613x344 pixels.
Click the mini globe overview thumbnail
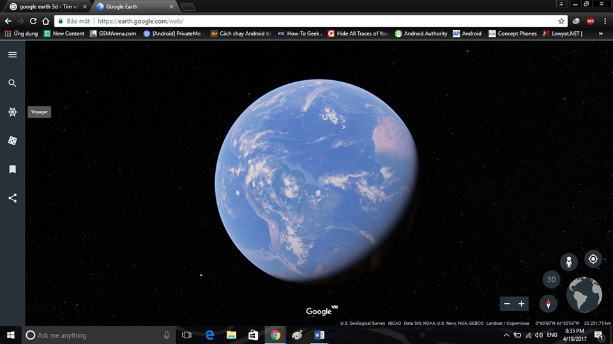pos(584,294)
